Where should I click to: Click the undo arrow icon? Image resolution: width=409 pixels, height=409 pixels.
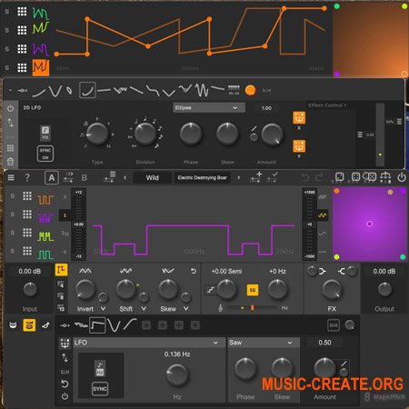point(305,177)
